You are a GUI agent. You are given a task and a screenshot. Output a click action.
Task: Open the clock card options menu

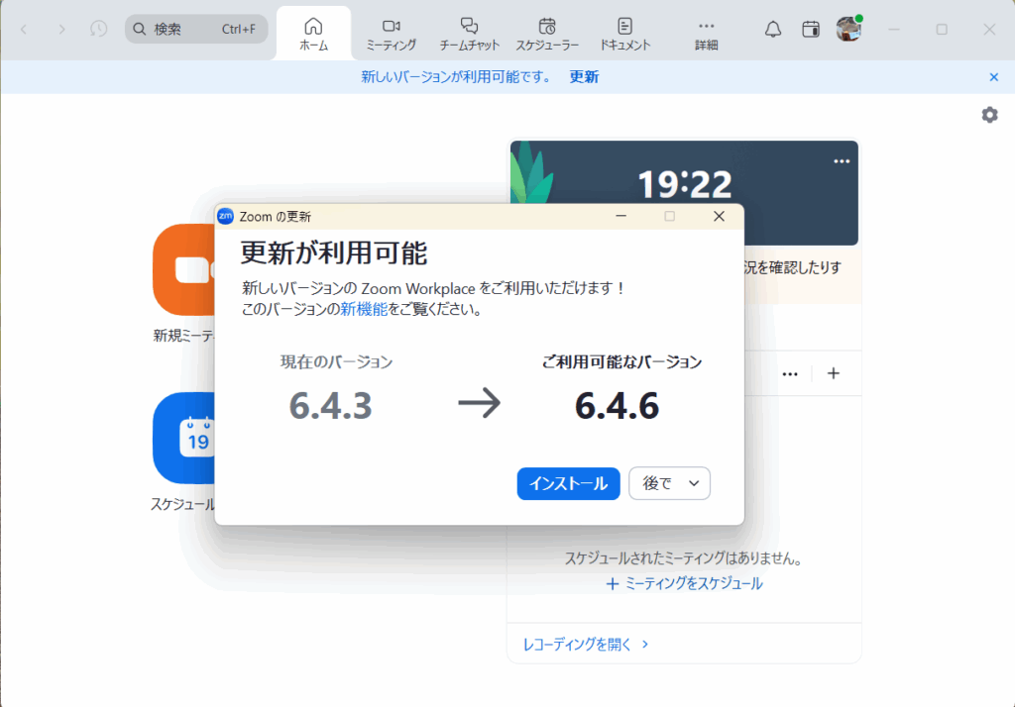(842, 161)
